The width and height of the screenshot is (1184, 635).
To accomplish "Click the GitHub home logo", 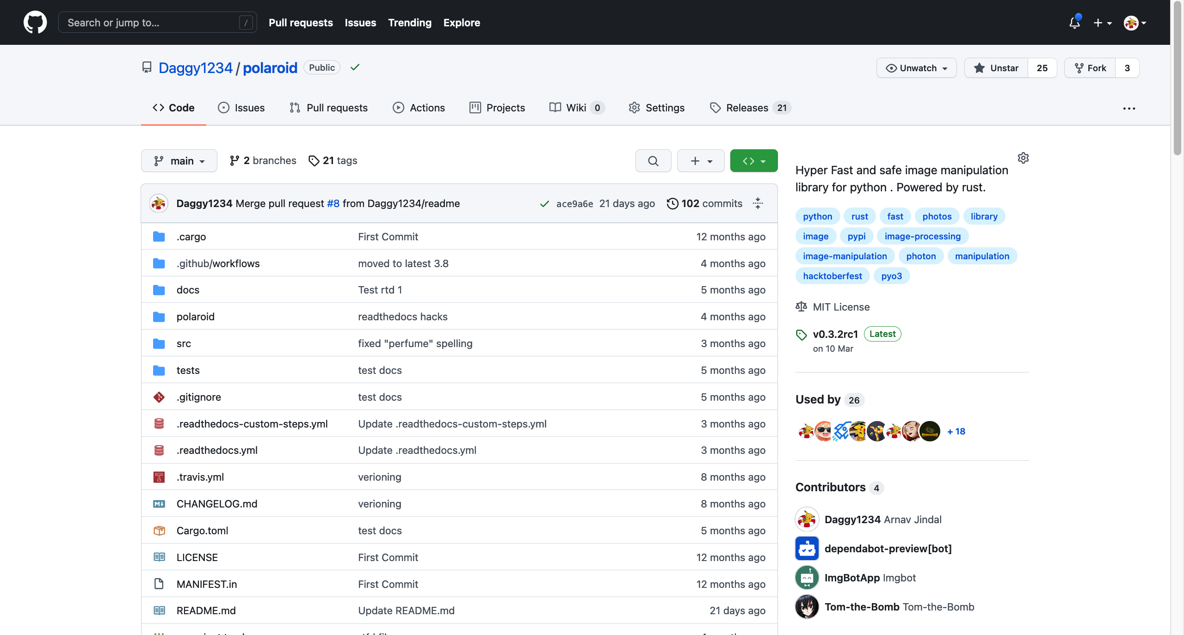I will (x=36, y=22).
